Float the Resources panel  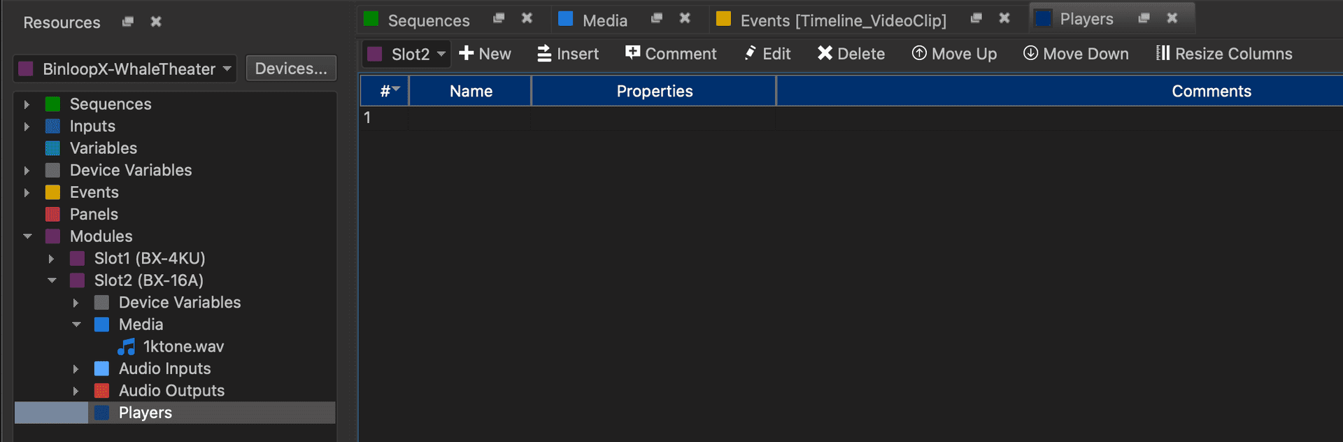click(128, 22)
